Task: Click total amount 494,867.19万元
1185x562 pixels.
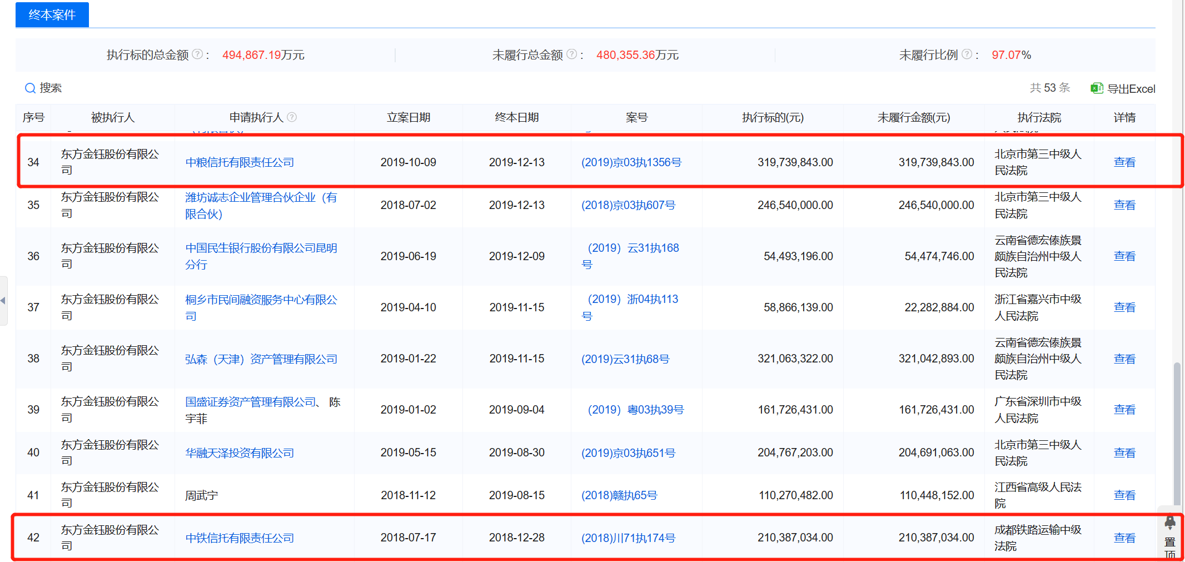Action: 263,55
